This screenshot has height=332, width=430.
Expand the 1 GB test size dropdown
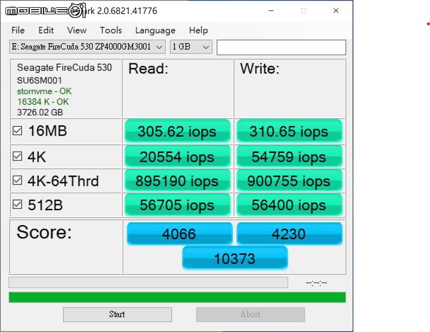point(191,47)
